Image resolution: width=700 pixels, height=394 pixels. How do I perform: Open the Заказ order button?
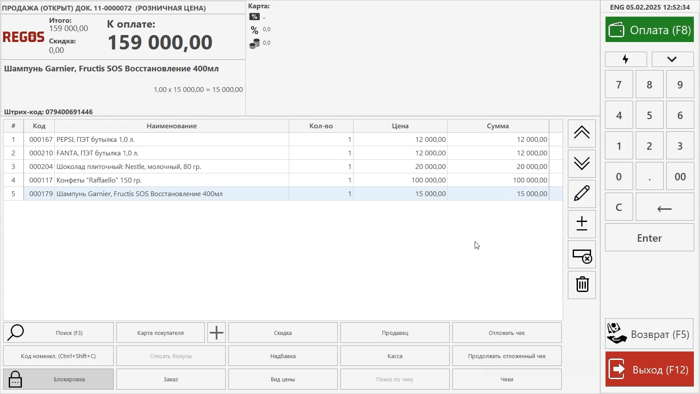pyautogui.click(x=171, y=379)
